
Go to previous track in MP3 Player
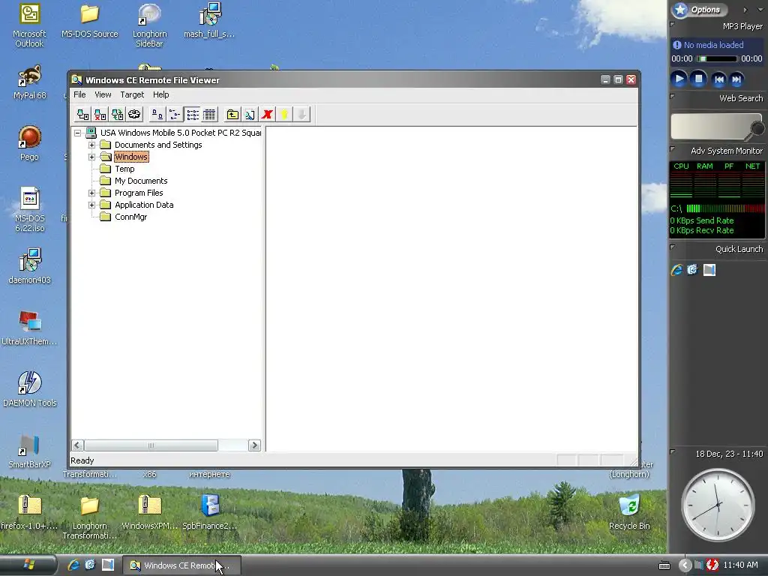[x=718, y=79]
